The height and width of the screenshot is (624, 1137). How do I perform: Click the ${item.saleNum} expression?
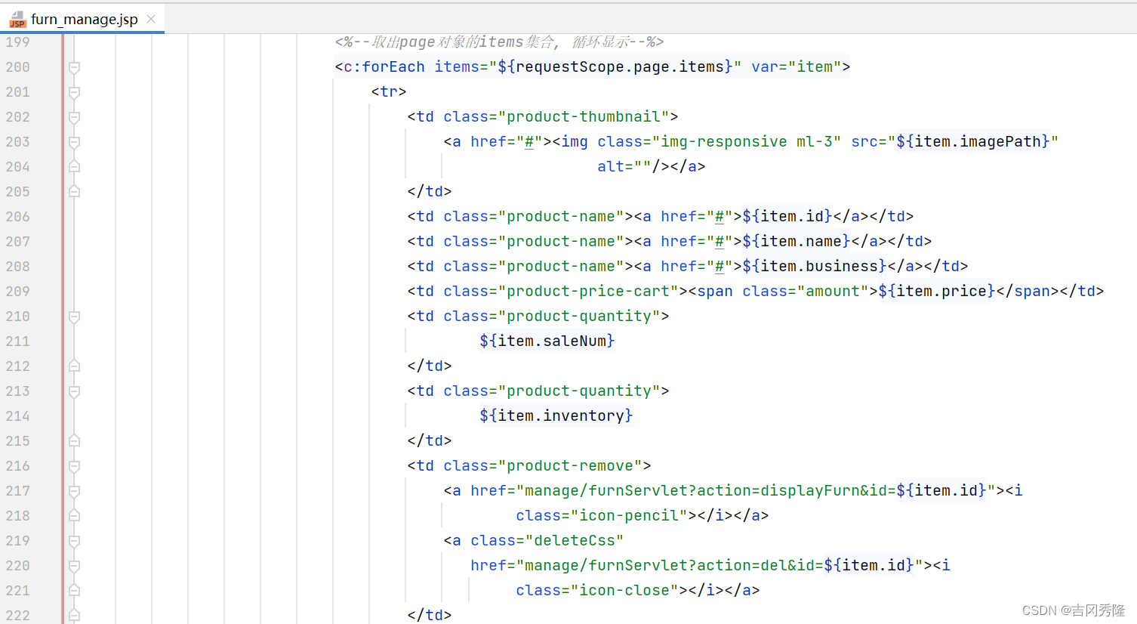click(547, 341)
